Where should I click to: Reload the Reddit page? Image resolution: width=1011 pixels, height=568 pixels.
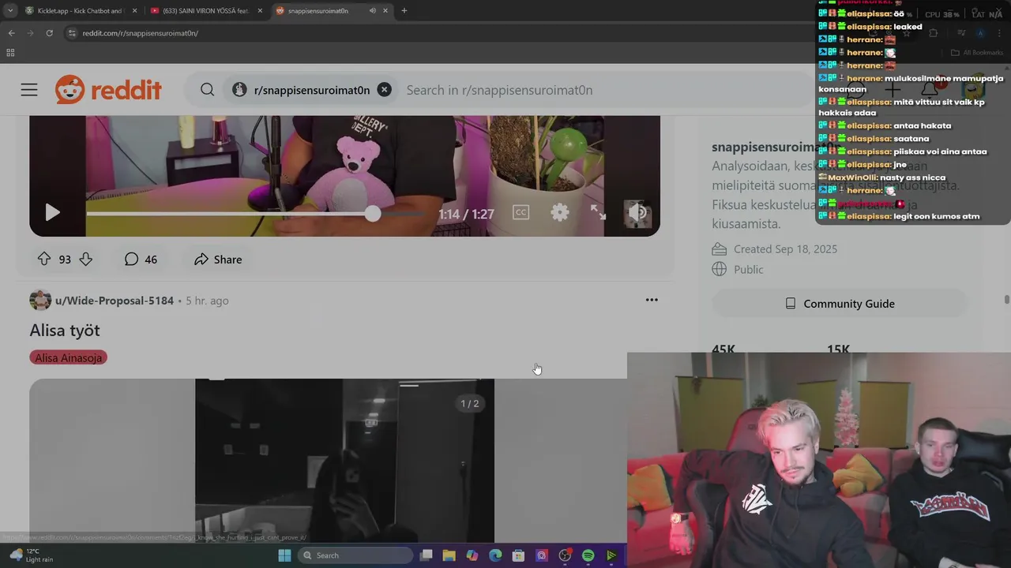(49, 33)
